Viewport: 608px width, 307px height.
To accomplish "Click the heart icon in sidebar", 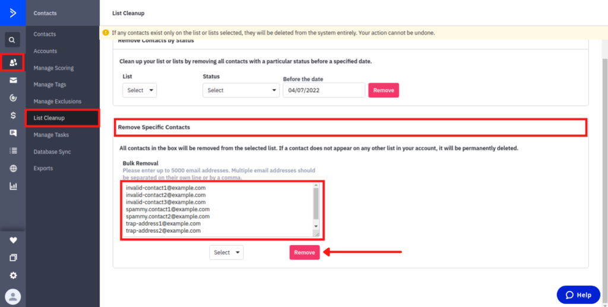I will 13,240.
